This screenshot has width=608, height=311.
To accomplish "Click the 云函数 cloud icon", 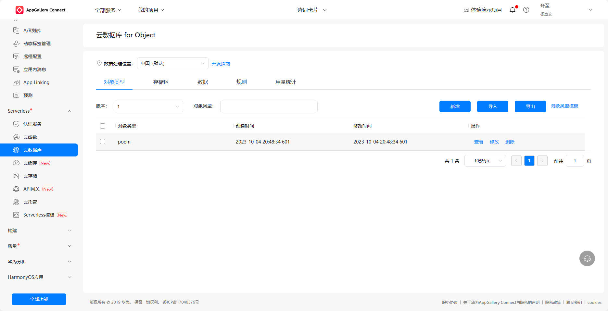I will pos(16,137).
